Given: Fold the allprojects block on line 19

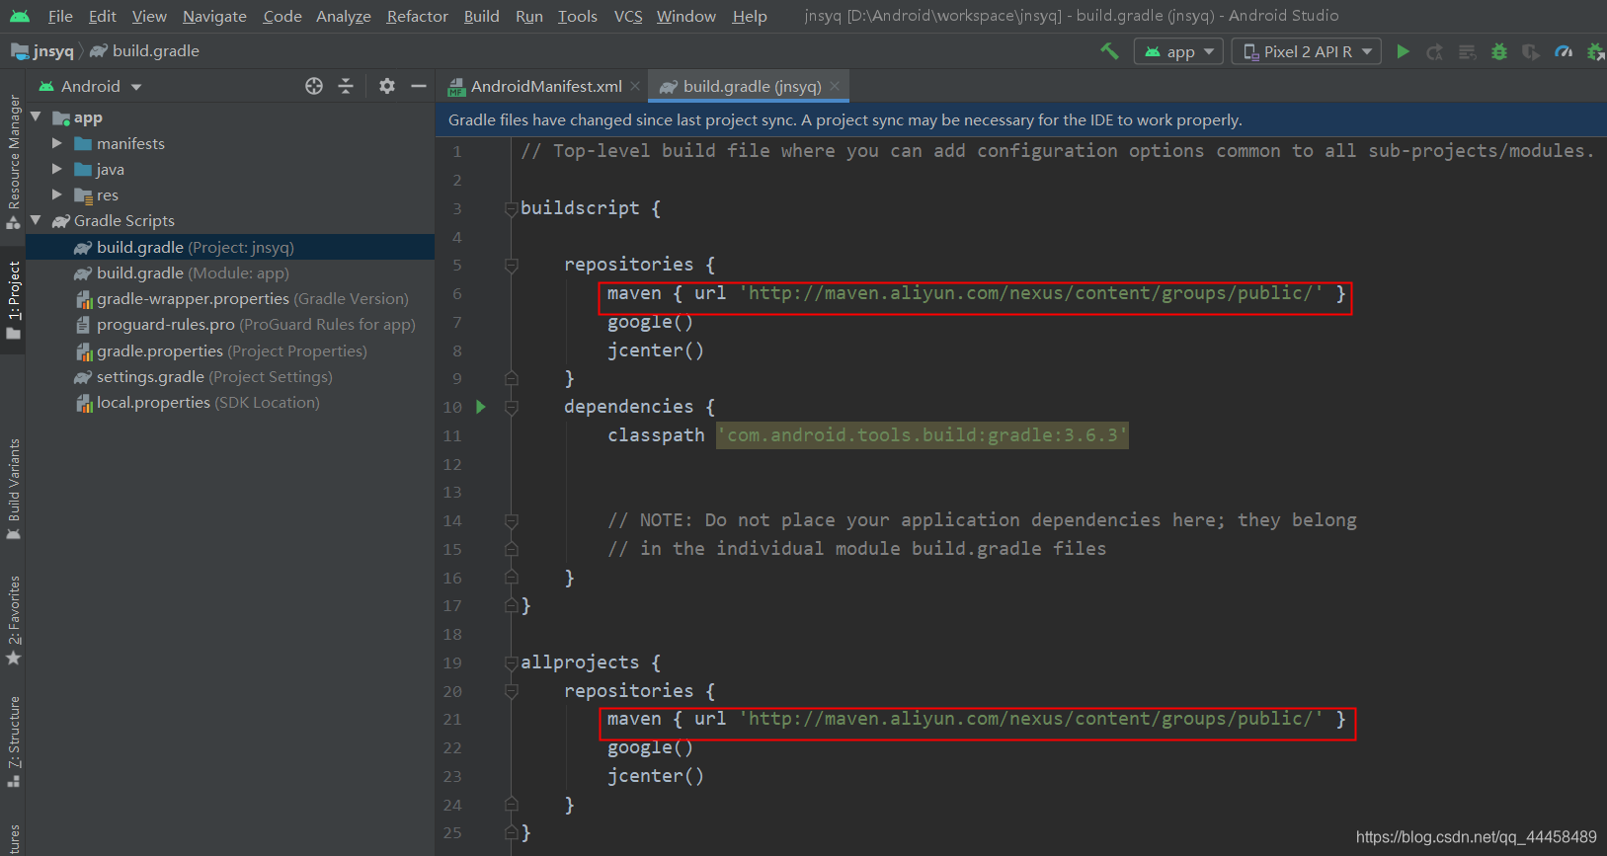Looking at the screenshot, I should coord(511,662).
